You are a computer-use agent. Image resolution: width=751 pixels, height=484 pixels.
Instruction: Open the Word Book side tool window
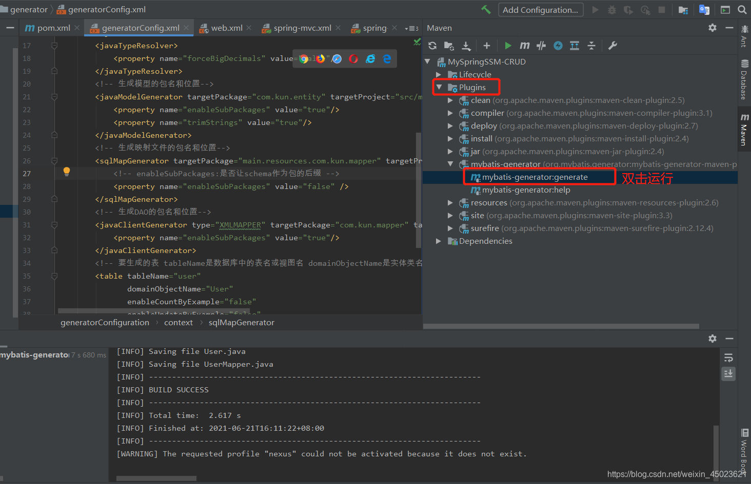(744, 451)
